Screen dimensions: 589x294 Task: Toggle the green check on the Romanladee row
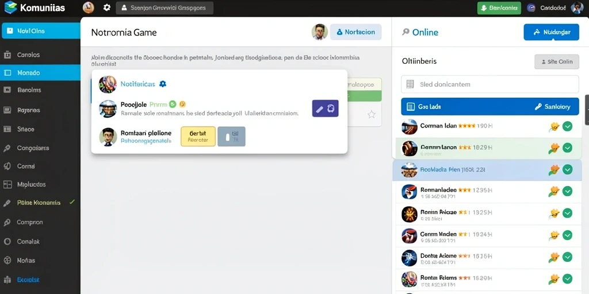tap(567, 191)
